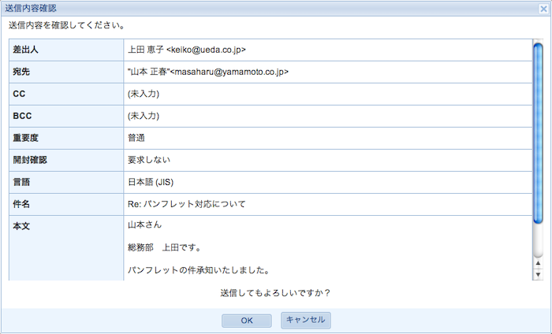Click the 送信内容確認 title bar text
Screen dimensions: 552x334
click(31, 9)
